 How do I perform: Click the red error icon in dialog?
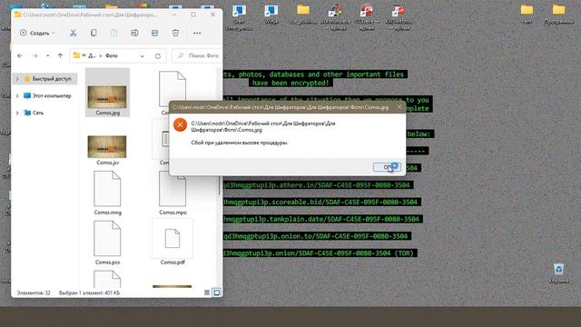pyautogui.click(x=180, y=125)
